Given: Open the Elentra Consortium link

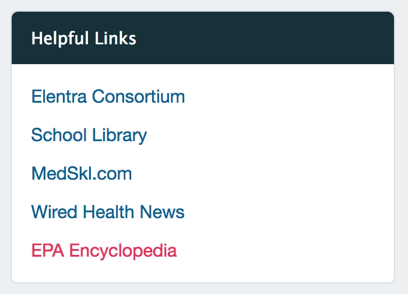Looking at the screenshot, I should (x=108, y=96).
